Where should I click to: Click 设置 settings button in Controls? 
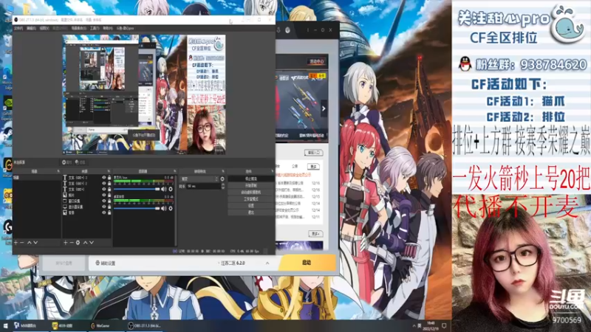(251, 206)
